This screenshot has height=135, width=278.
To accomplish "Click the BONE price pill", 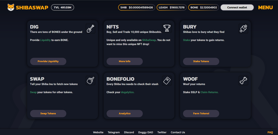I will pos(204,7).
